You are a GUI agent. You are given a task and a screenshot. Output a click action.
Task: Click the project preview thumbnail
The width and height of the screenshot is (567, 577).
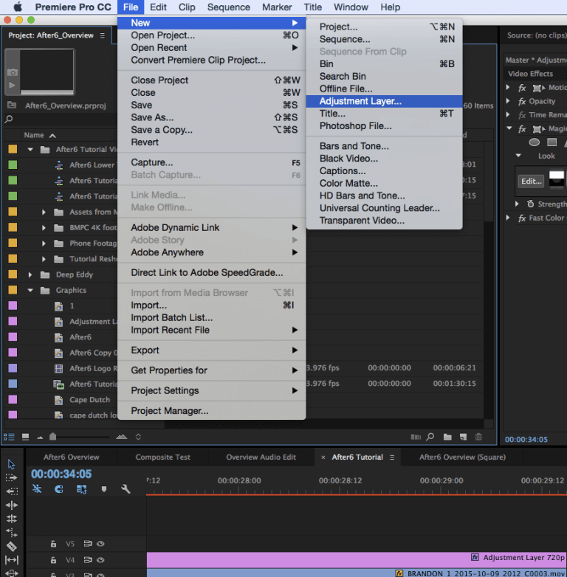point(47,72)
